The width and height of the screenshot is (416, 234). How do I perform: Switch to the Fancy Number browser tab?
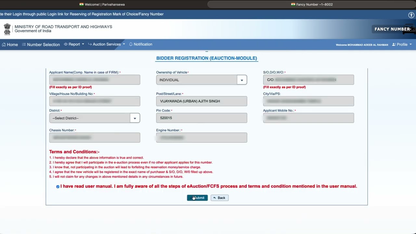(312, 5)
